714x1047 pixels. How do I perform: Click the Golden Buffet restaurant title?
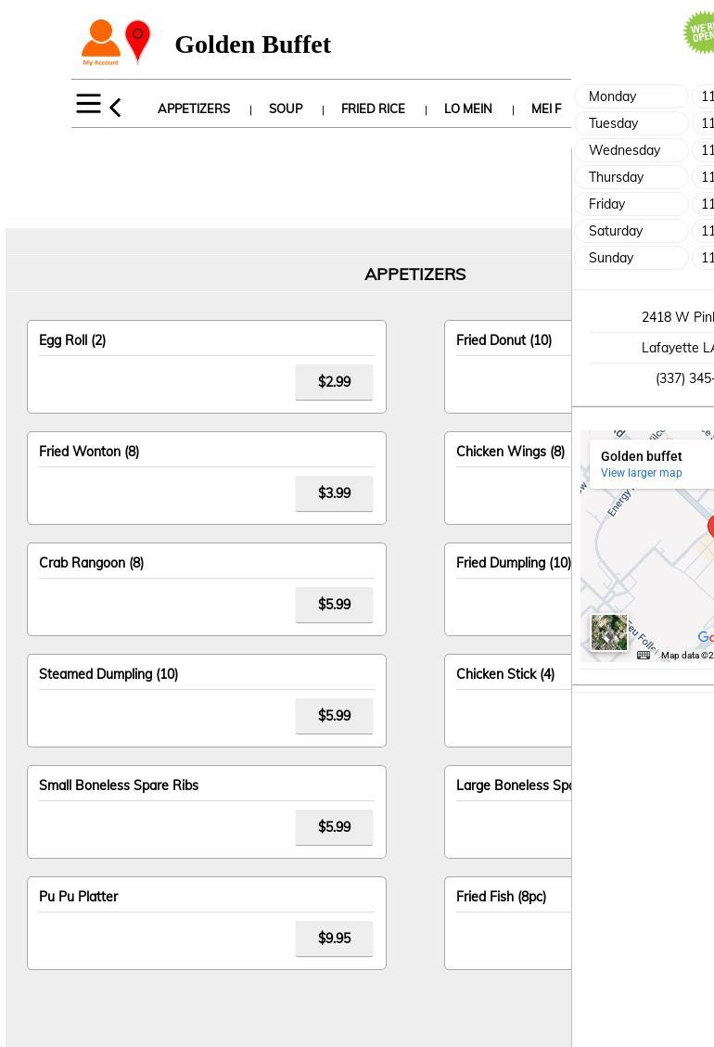pos(252,45)
